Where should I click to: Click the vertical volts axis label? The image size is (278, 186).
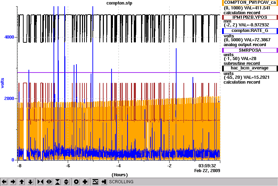[2, 83]
